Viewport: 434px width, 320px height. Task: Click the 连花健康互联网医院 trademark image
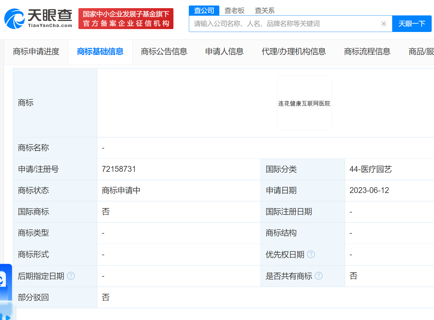304,103
